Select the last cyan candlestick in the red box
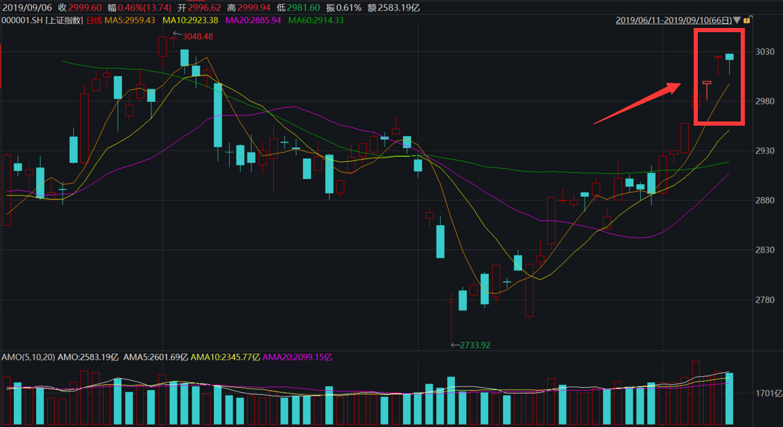Image resolution: width=783 pixels, height=427 pixels. click(x=729, y=57)
